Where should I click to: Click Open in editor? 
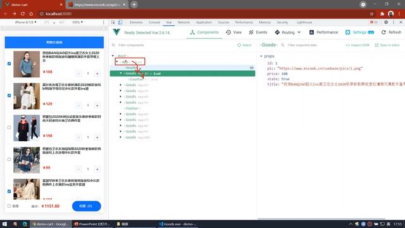pyautogui.click(x=387, y=45)
